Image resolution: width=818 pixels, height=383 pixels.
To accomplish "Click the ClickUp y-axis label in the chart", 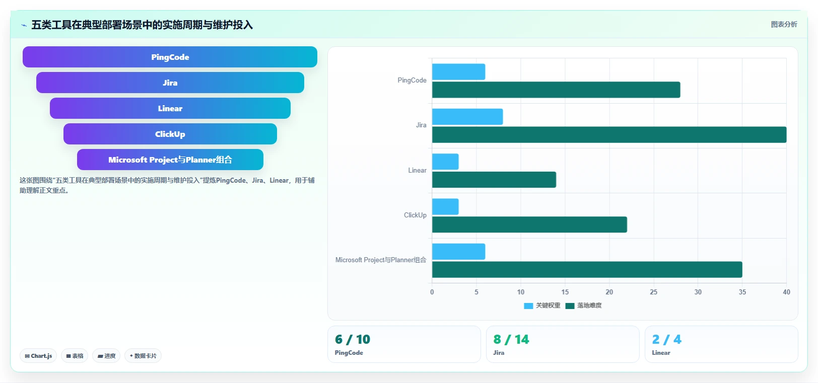I will 415,215.
